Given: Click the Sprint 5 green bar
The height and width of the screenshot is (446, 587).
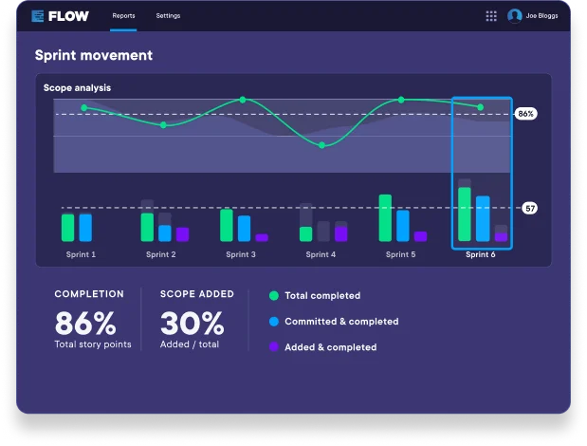Looking at the screenshot, I should point(385,218).
